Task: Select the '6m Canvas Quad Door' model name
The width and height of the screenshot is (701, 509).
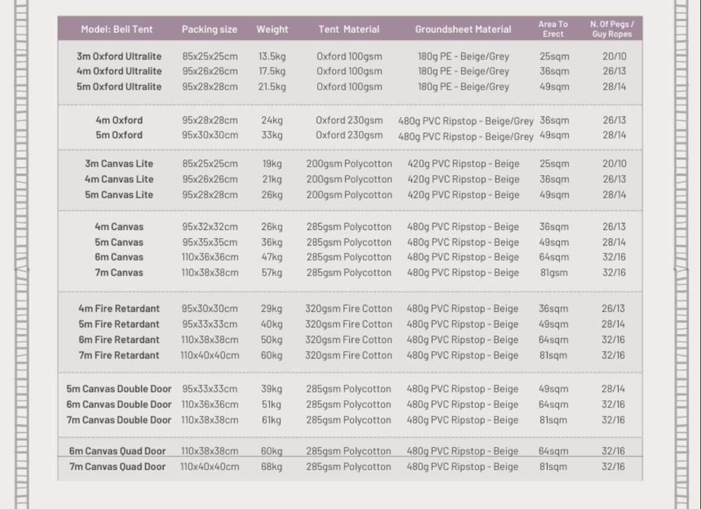Action: click(x=118, y=451)
